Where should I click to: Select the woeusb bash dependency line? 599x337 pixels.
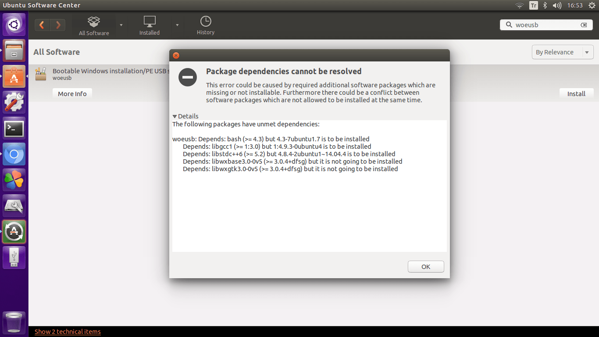click(x=271, y=139)
